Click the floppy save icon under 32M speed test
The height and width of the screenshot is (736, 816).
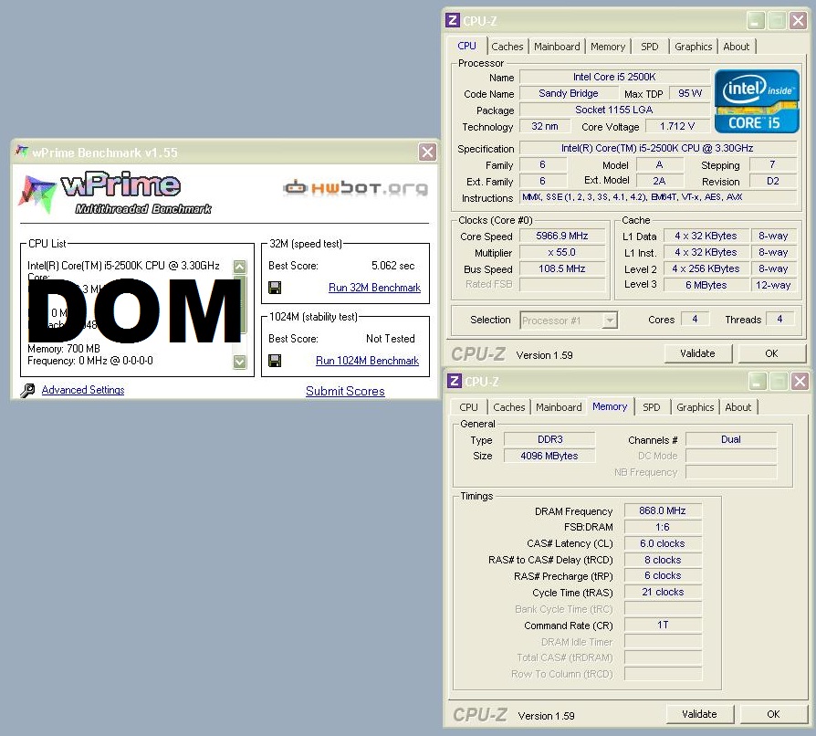pyautogui.click(x=274, y=288)
